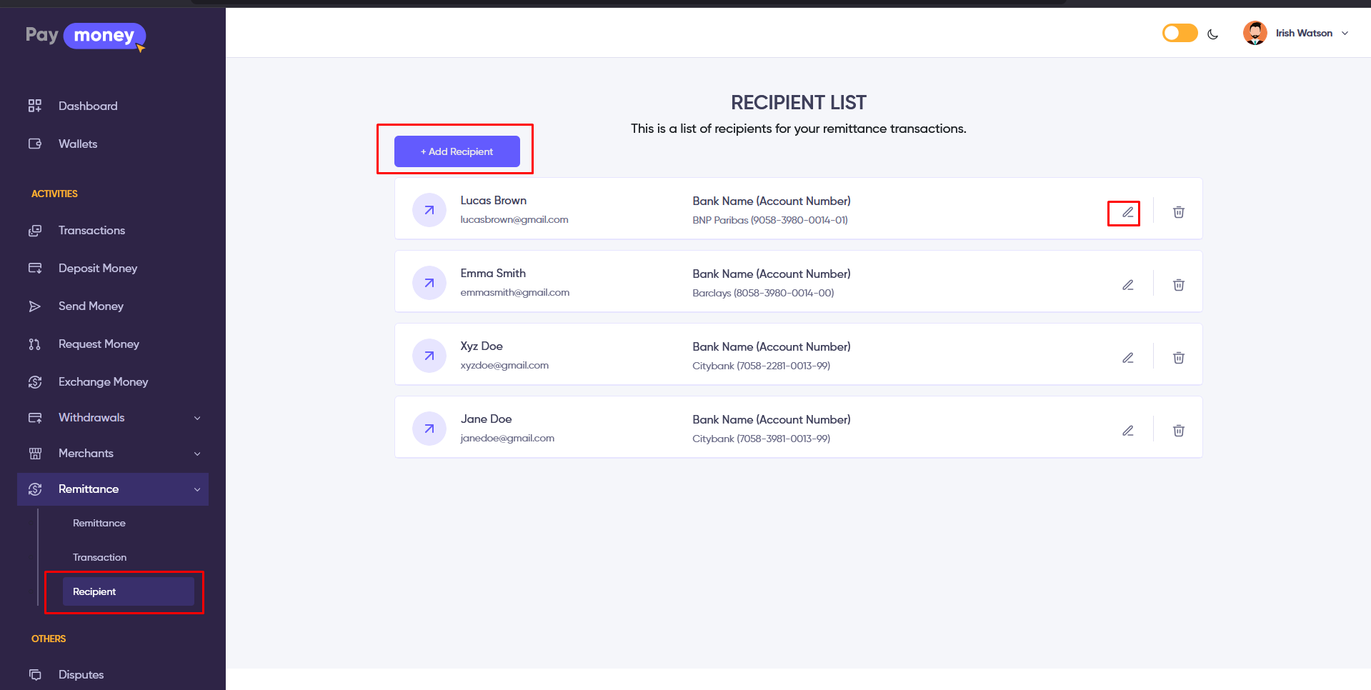This screenshot has width=1371, height=690.
Task: Click the Add Recipient button
Action: [x=457, y=151]
